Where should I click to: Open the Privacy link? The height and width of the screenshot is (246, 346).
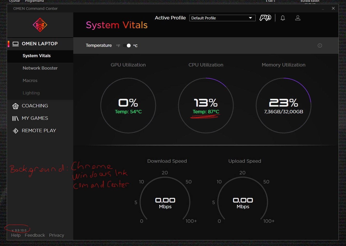coord(57,235)
